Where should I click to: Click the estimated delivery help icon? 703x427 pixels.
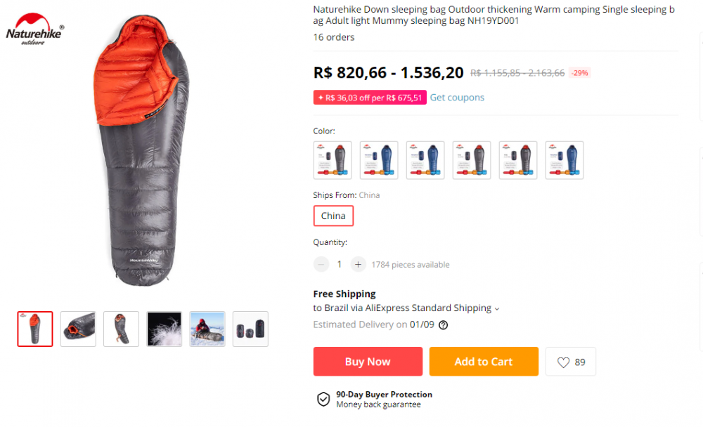click(x=443, y=325)
